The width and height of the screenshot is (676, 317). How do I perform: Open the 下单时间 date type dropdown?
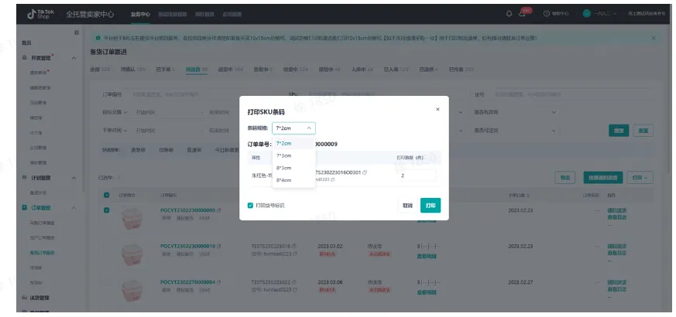pos(115,131)
